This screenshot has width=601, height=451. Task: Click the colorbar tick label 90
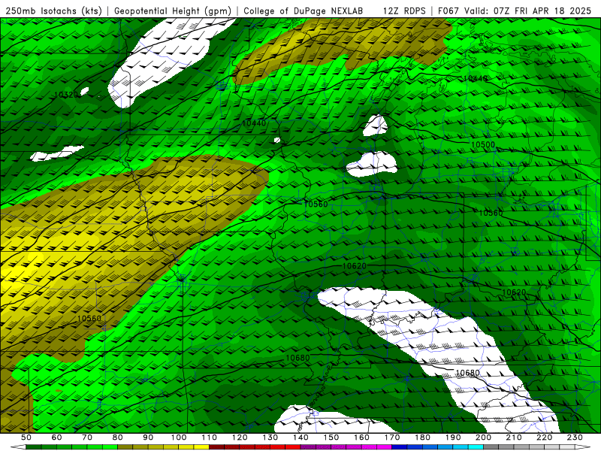tap(148, 437)
